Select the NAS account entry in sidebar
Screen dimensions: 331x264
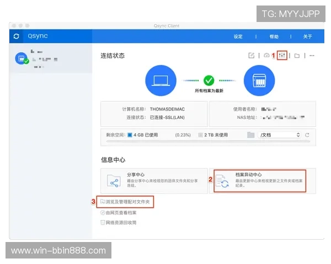click(51, 59)
